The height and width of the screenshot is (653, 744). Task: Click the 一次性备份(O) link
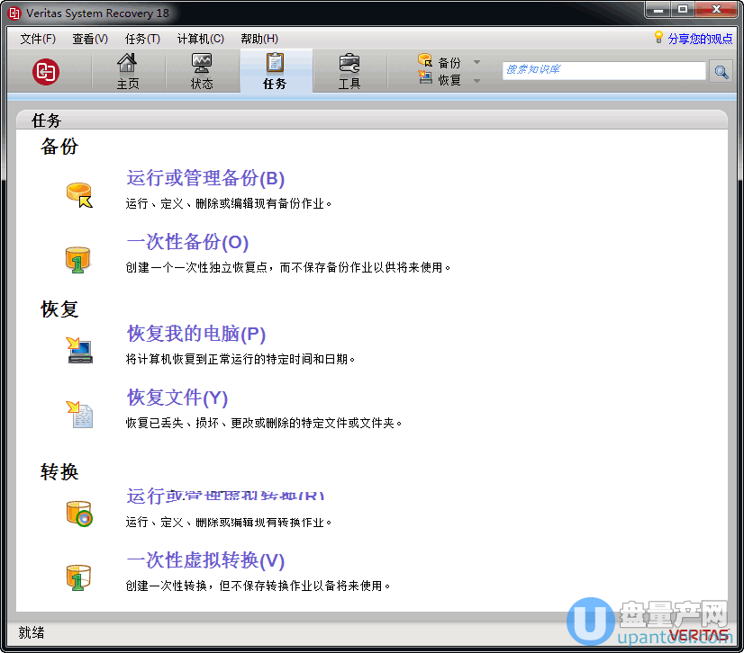187,242
